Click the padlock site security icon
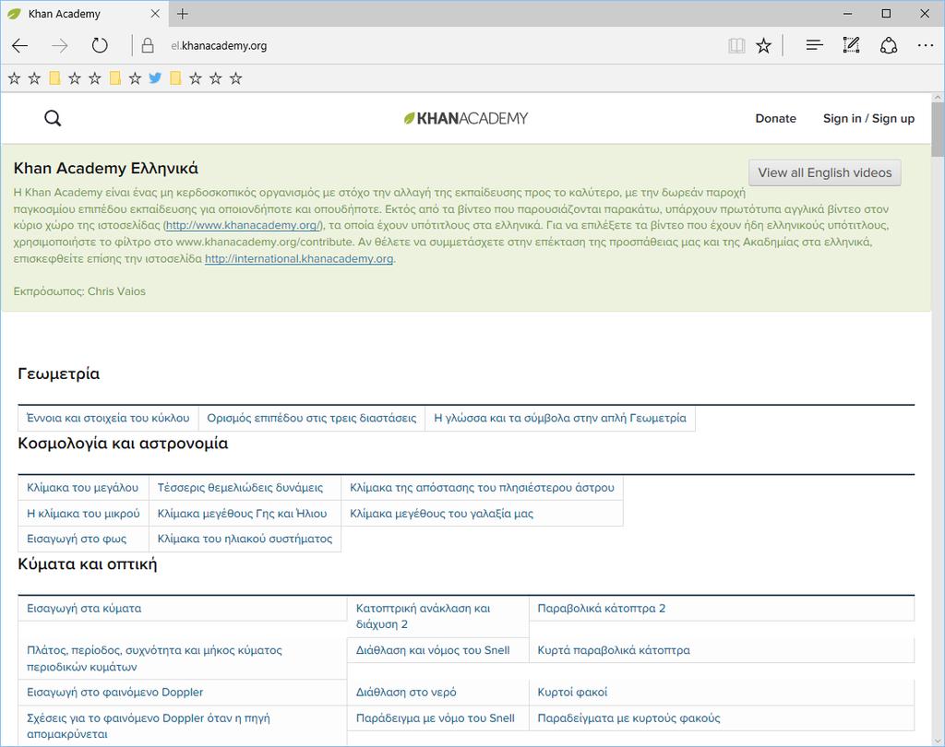The image size is (945, 747). (x=148, y=46)
